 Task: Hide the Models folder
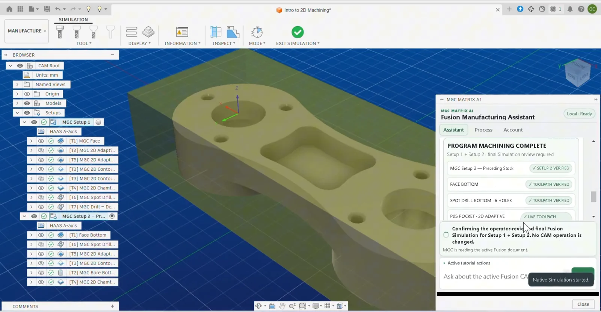tap(27, 103)
